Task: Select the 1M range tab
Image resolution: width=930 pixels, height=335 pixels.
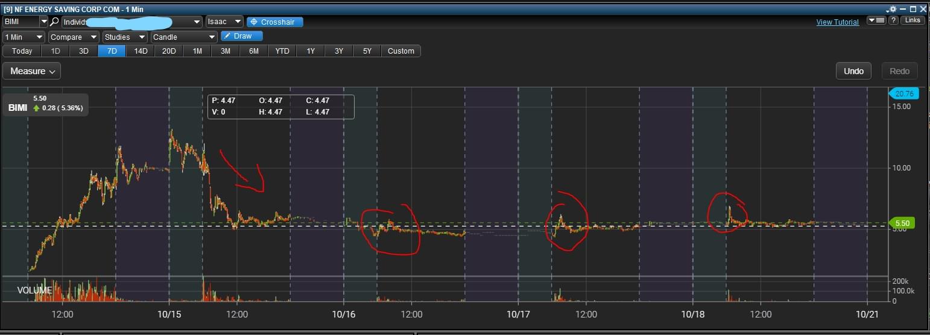Action: coord(197,51)
